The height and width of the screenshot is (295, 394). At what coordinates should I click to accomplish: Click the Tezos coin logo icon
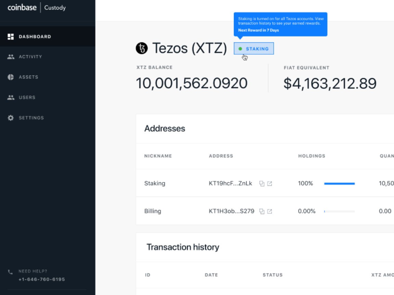(142, 48)
